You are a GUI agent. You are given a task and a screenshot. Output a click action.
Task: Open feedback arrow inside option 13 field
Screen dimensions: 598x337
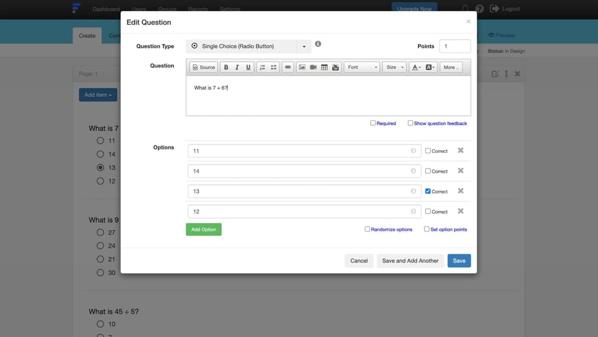click(413, 191)
